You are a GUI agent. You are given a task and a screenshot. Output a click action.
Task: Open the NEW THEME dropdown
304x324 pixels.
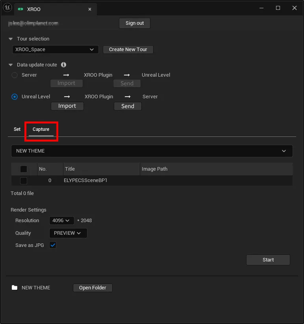[x=152, y=151]
